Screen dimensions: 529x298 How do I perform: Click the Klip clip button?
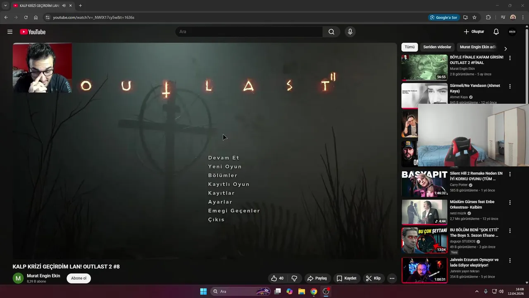tap(373, 278)
